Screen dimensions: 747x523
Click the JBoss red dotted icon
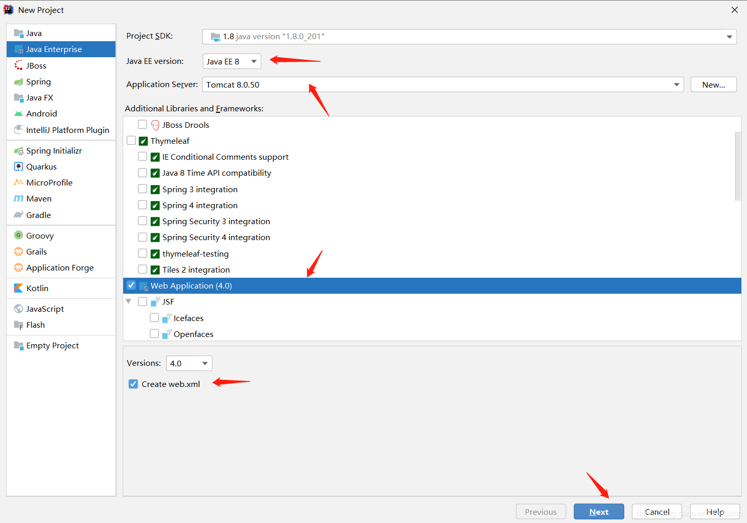19,65
